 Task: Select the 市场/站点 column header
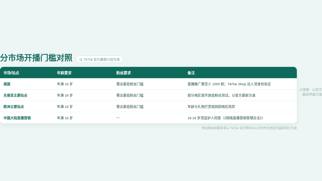(x=11, y=73)
